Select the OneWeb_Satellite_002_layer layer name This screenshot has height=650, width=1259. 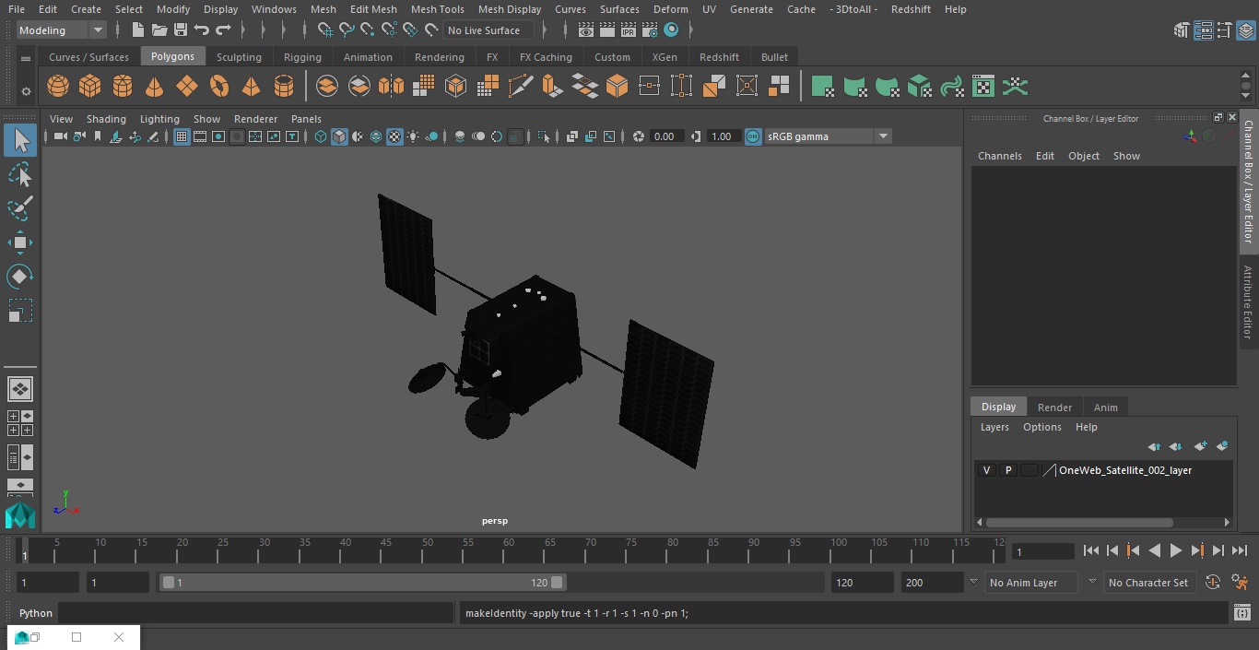(x=1125, y=470)
